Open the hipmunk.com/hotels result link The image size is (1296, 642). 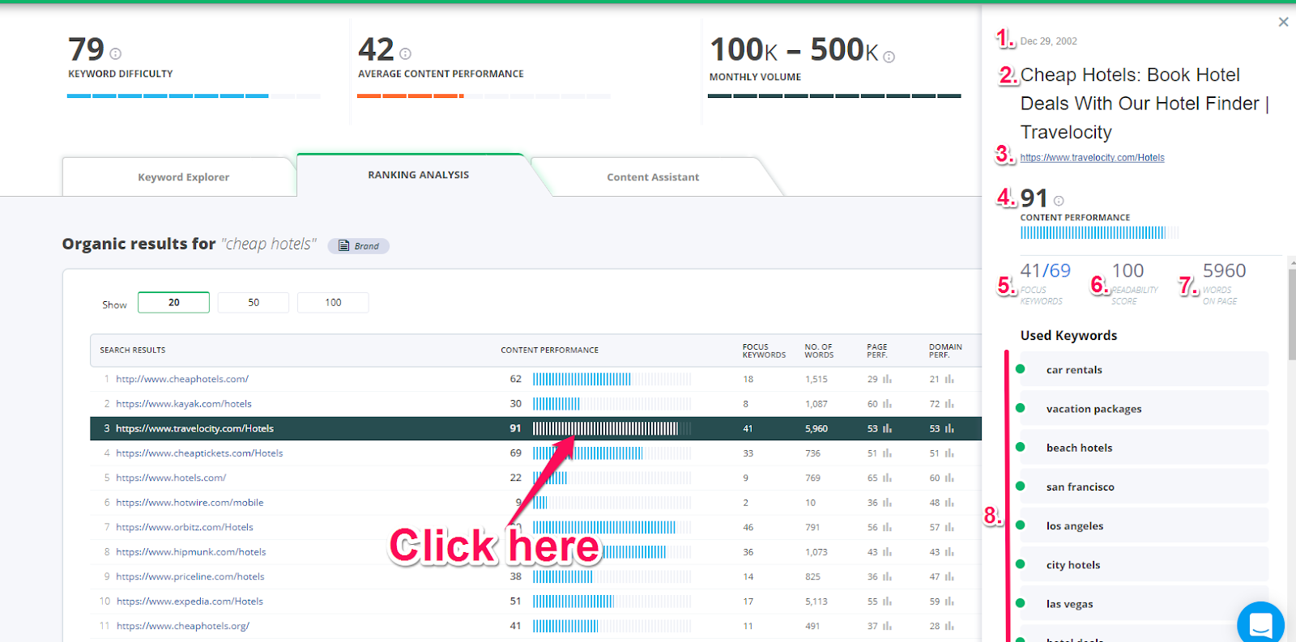click(x=191, y=552)
